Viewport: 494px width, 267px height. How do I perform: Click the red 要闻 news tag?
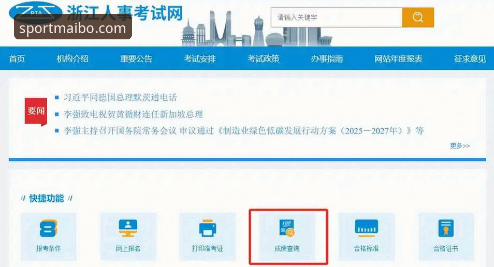[x=36, y=111]
